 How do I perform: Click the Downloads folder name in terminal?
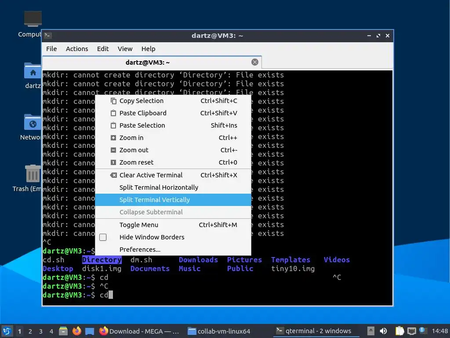tap(198, 260)
